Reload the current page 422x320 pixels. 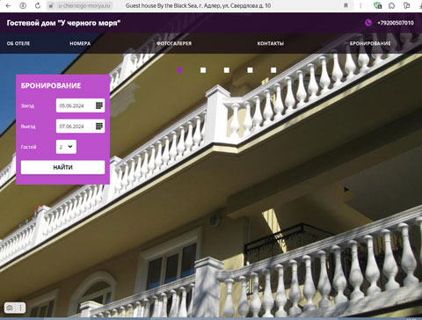[38, 5]
